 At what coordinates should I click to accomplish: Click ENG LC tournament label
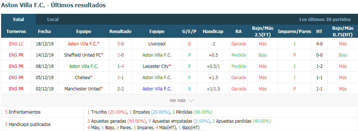pyautogui.click(x=16, y=44)
